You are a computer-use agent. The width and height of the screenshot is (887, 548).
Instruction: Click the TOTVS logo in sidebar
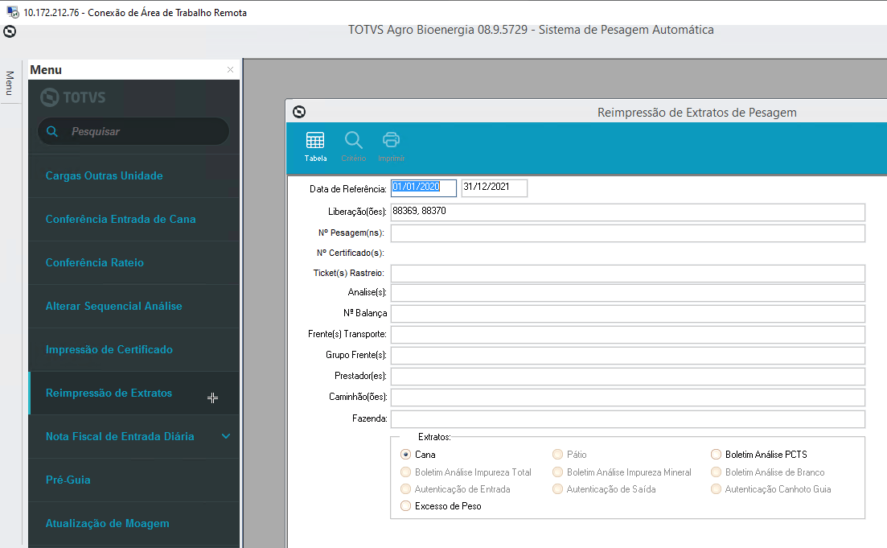73,97
